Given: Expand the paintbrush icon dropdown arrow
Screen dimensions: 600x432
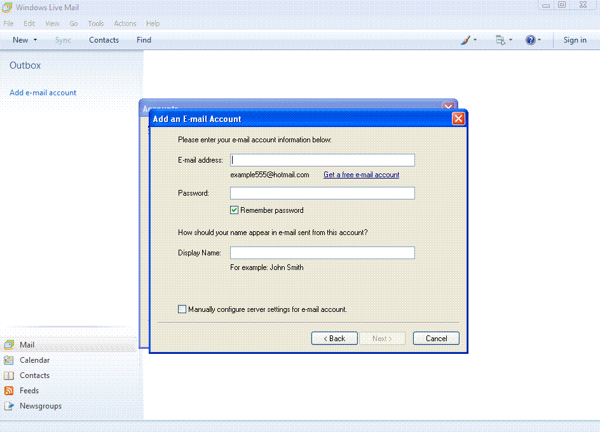Looking at the screenshot, I should tap(475, 40).
